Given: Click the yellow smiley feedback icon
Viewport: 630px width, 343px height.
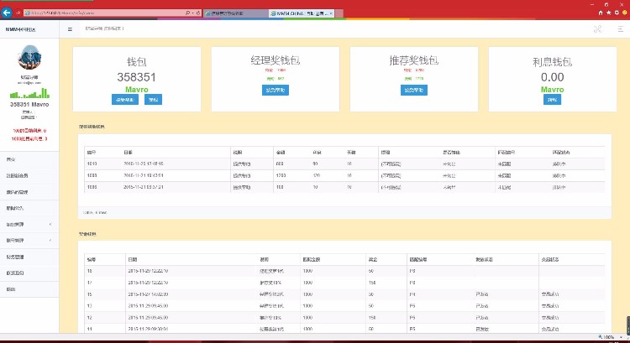Looking at the screenshot, I should [x=625, y=13].
